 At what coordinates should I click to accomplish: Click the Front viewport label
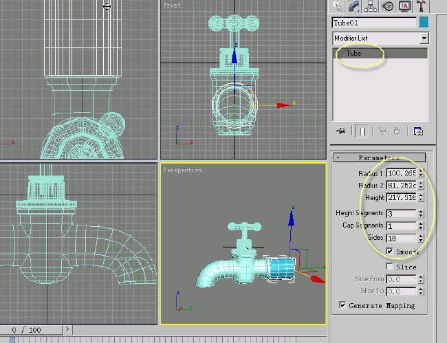172,5
